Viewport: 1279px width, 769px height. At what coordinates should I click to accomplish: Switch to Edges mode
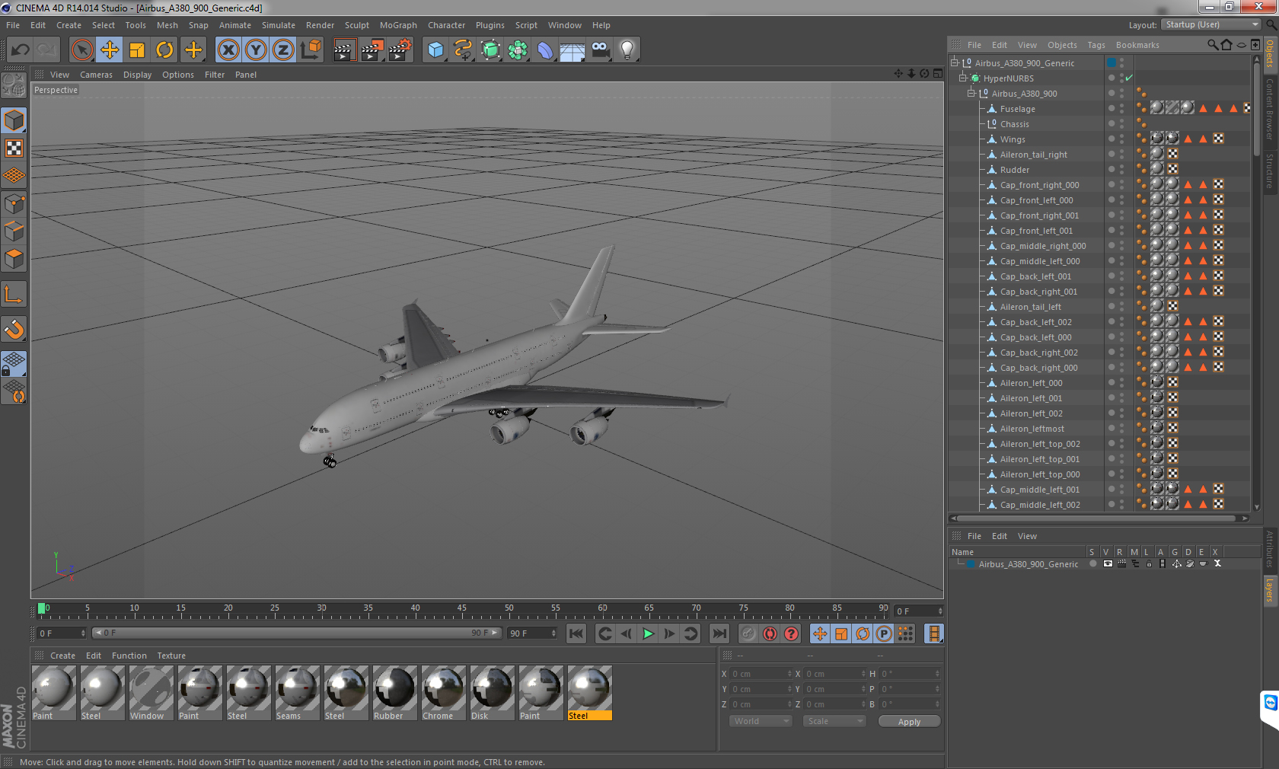coord(14,231)
